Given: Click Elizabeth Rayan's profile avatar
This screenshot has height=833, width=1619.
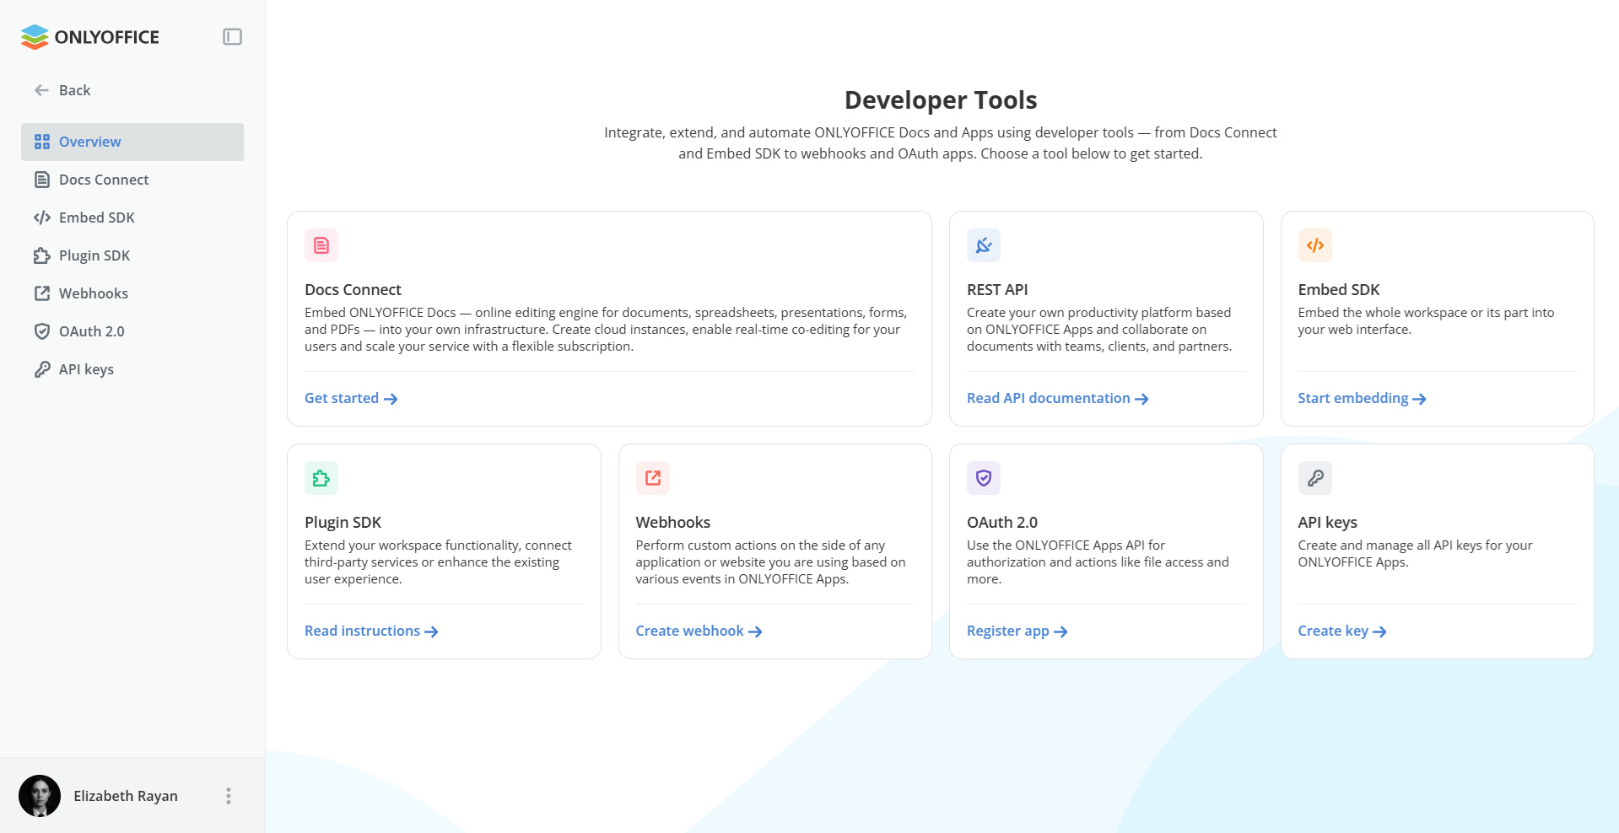Looking at the screenshot, I should (x=40, y=796).
